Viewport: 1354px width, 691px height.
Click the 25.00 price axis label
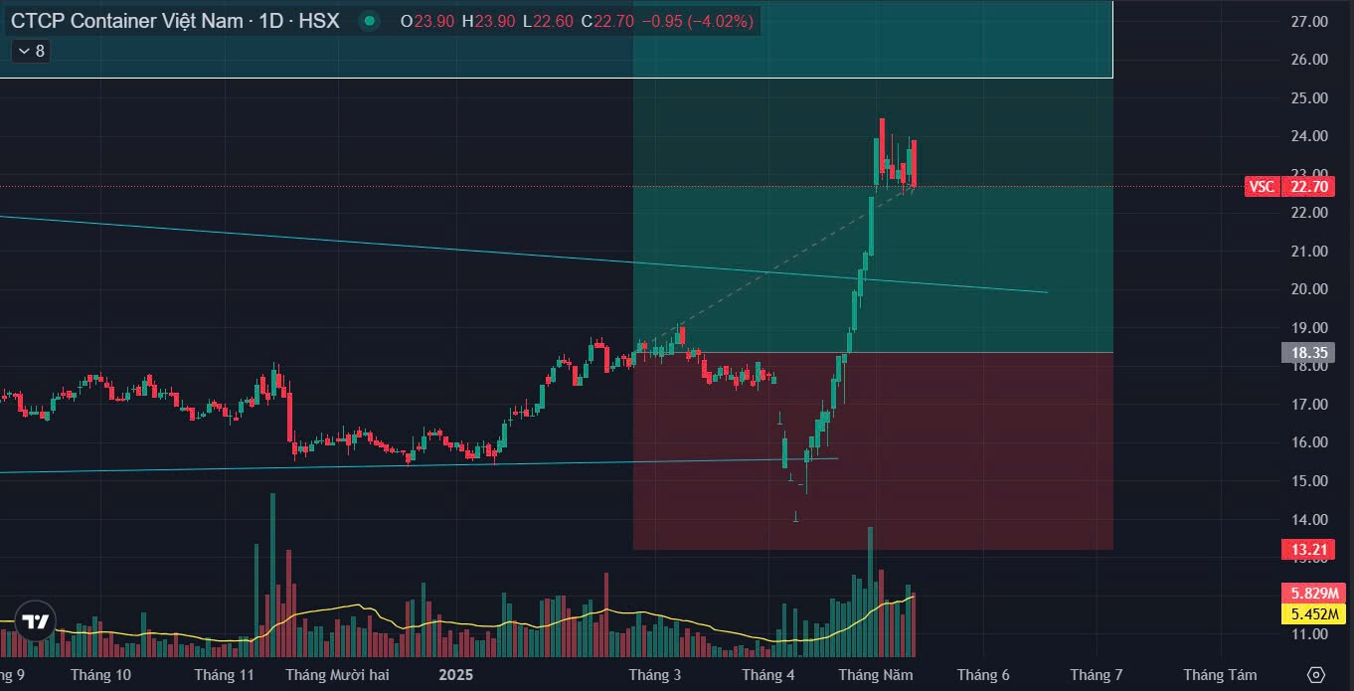pyautogui.click(x=1308, y=97)
